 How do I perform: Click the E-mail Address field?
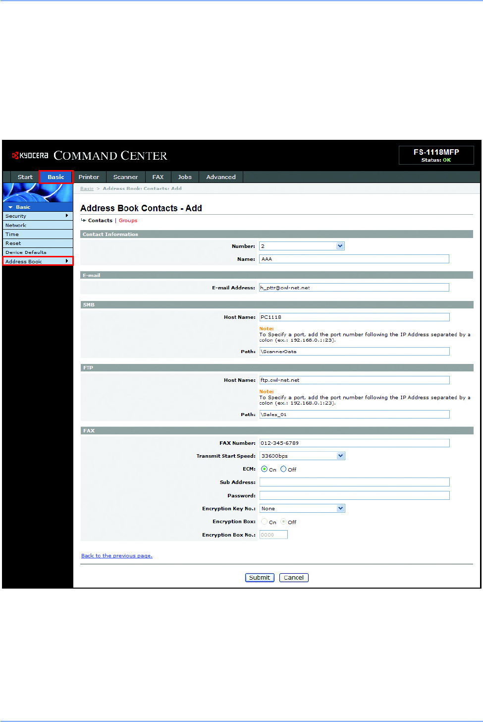click(x=354, y=288)
